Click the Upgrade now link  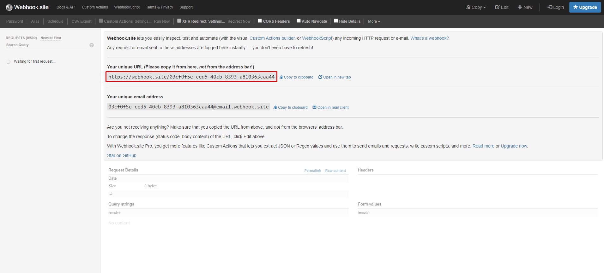pyautogui.click(x=514, y=146)
